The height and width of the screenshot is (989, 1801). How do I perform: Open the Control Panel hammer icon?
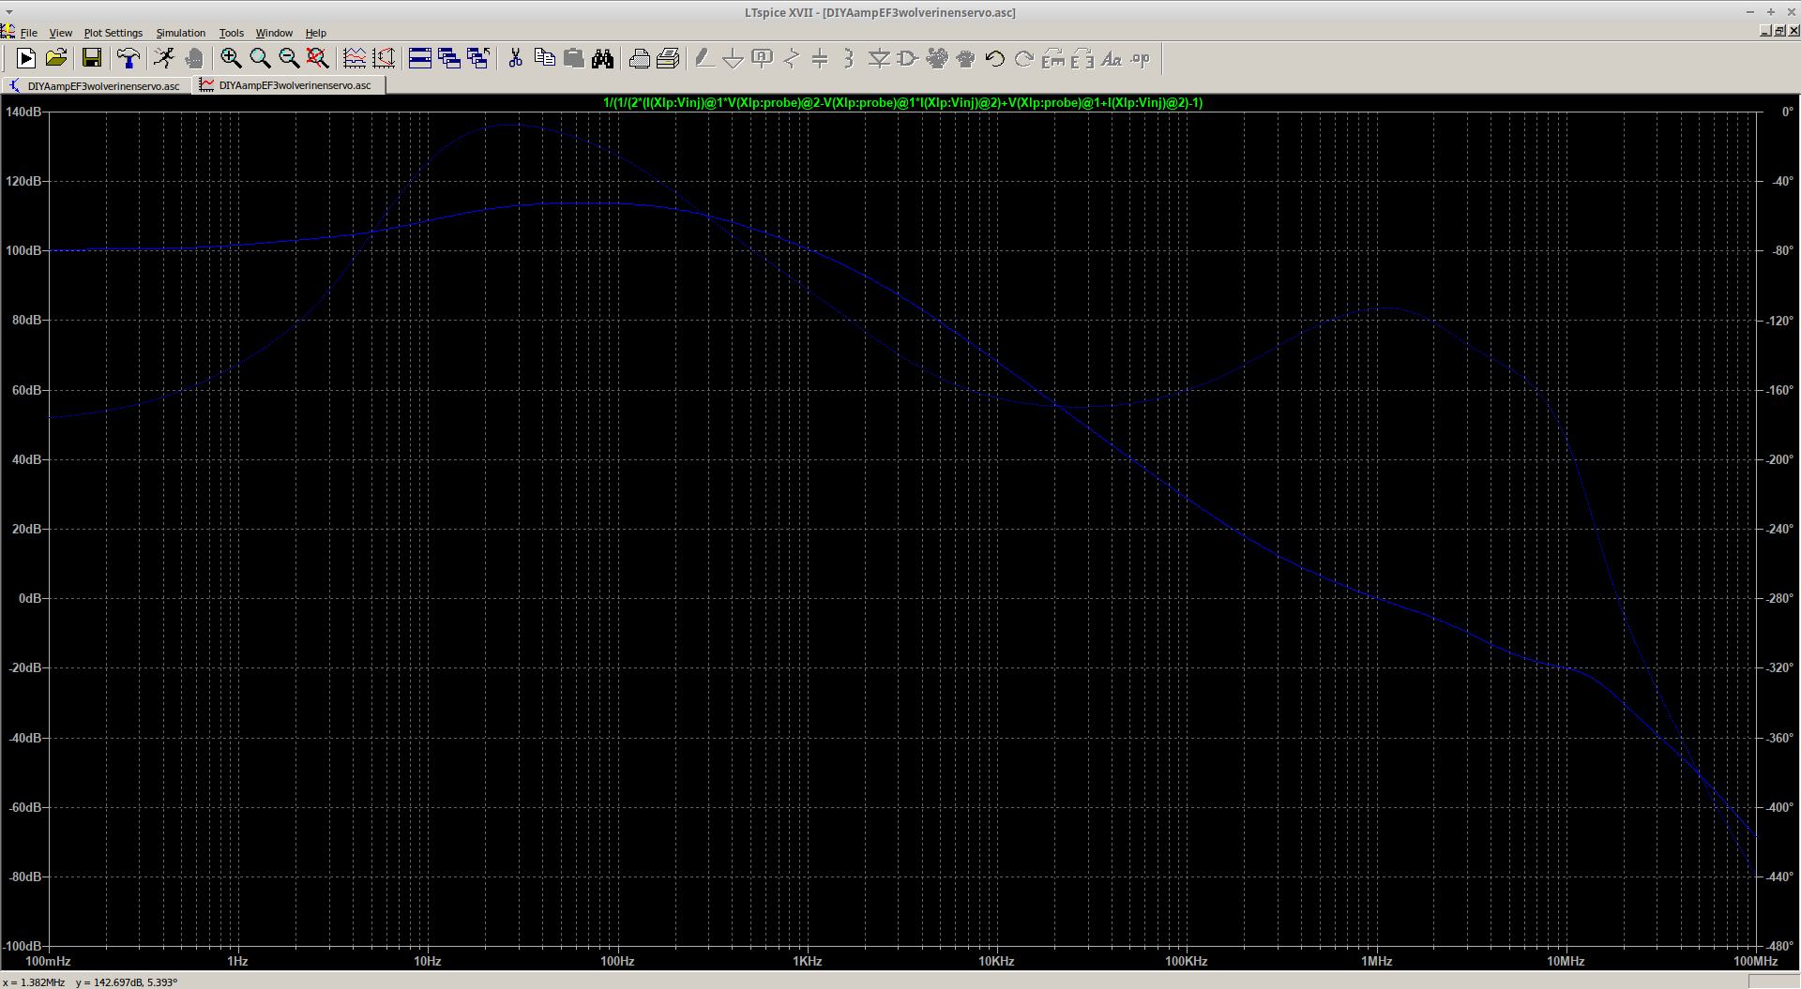pyautogui.click(x=128, y=59)
